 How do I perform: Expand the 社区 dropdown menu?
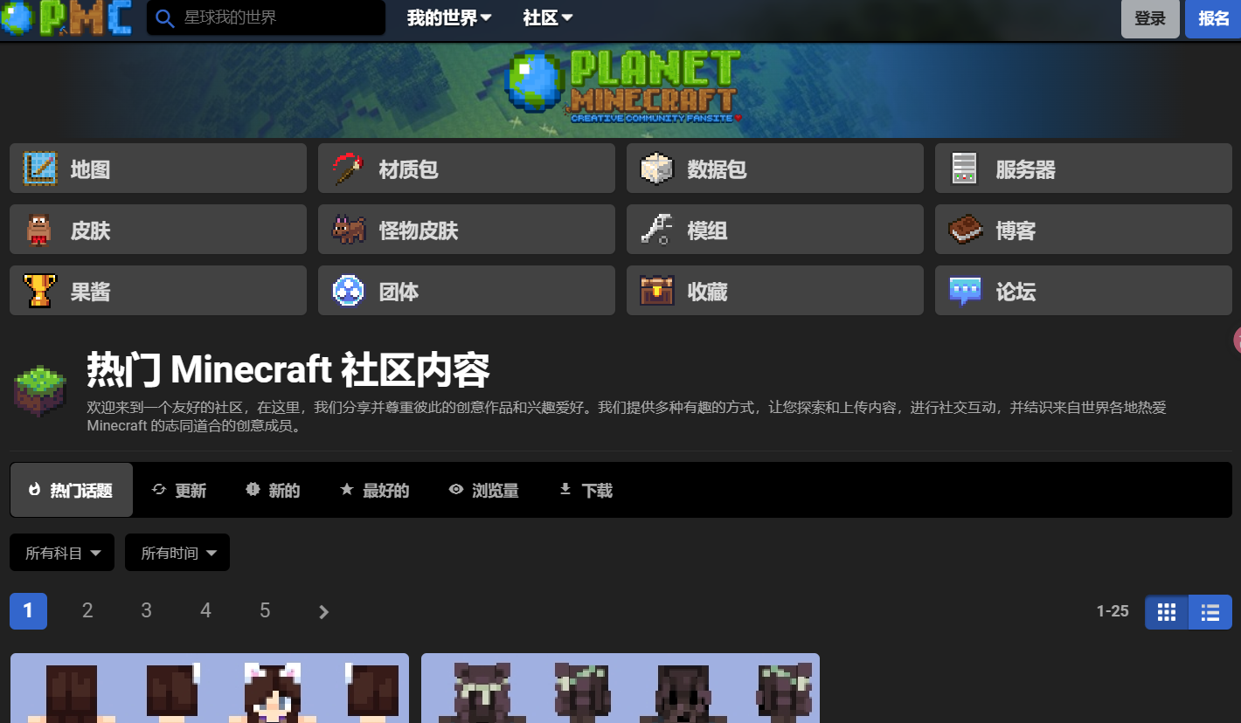point(548,18)
